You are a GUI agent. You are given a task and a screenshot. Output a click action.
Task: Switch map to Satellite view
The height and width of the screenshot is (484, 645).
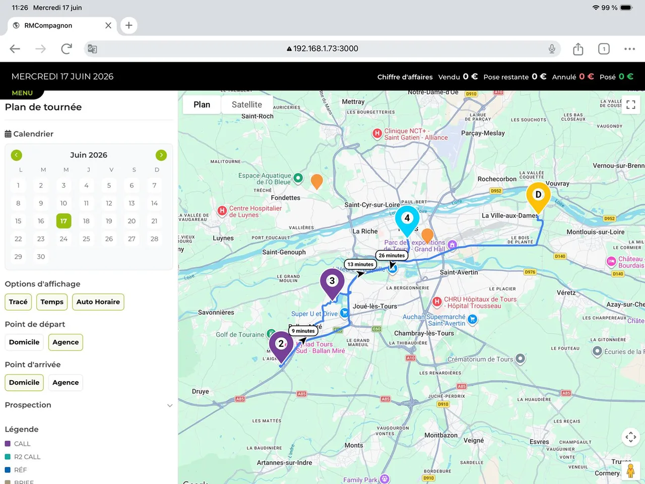click(x=247, y=104)
